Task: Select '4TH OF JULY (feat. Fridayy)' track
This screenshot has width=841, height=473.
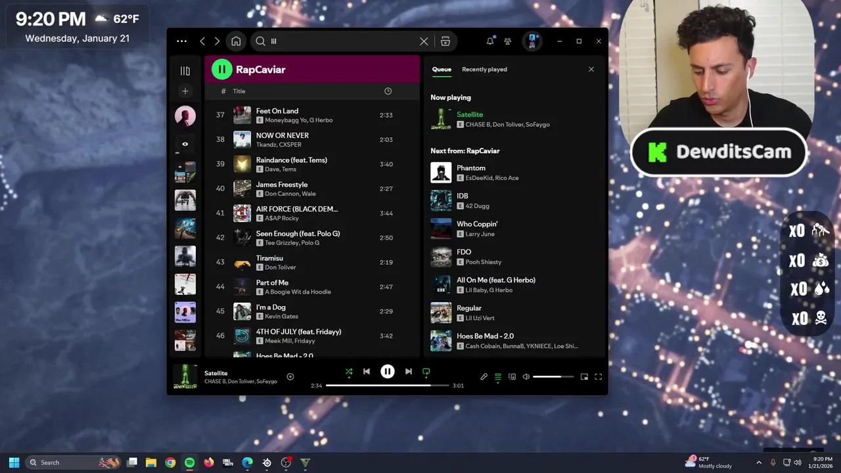Action: pos(312,336)
